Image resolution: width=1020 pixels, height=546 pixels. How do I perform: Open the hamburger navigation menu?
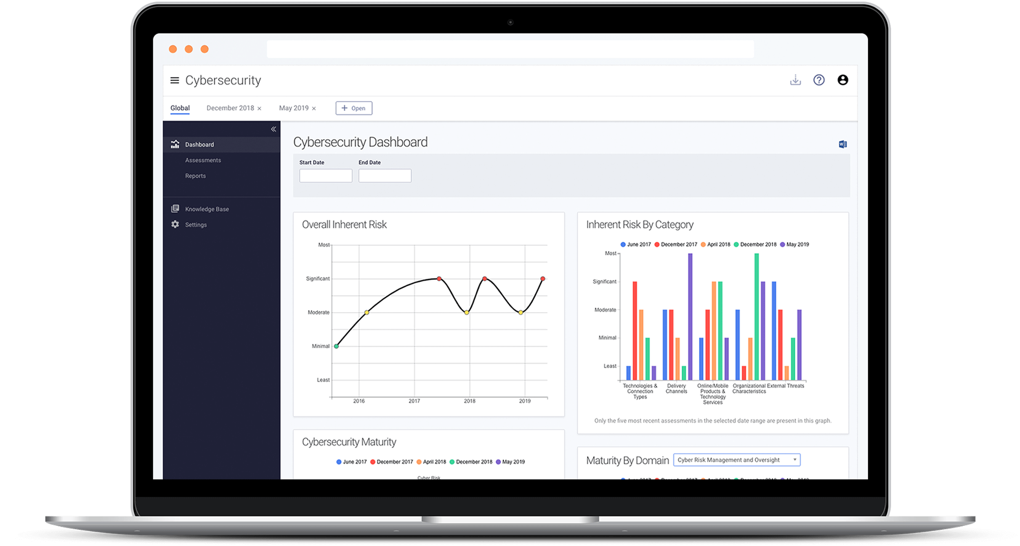(174, 80)
